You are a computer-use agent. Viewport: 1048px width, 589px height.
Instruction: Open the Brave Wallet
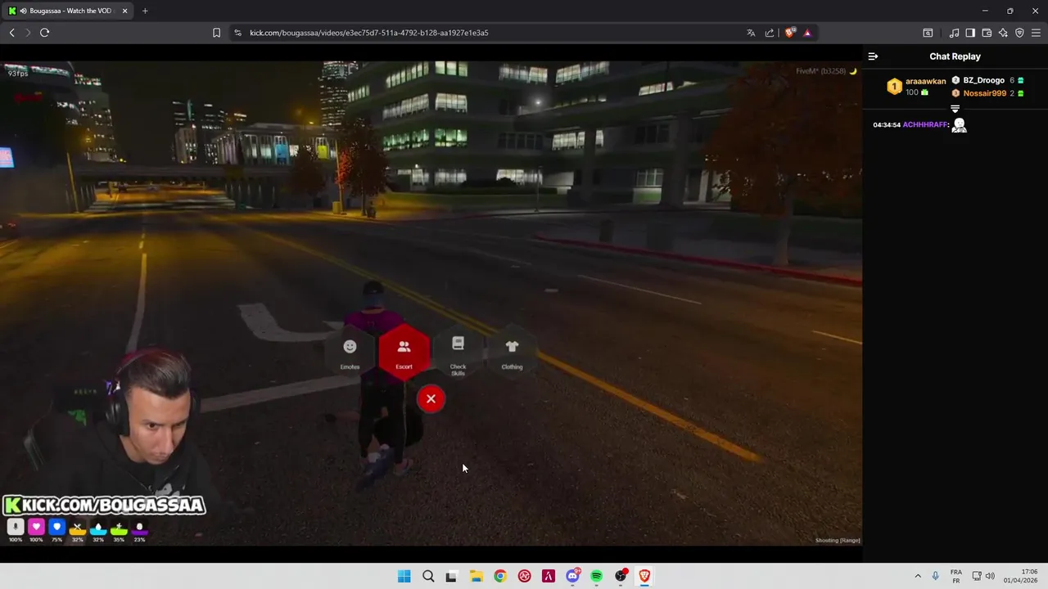point(987,33)
